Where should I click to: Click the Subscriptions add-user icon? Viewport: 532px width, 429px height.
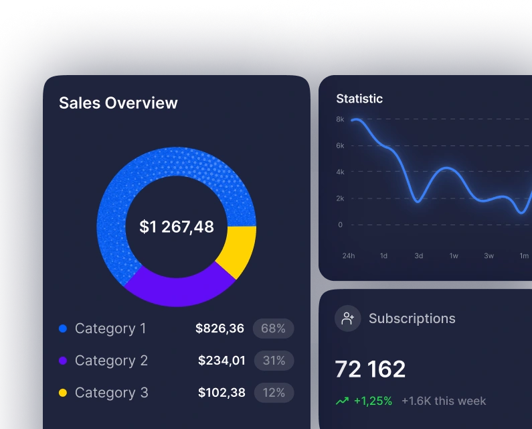[x=348, y=318]
